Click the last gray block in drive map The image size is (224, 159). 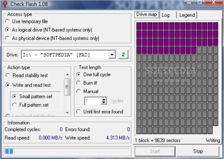(x=210, y=130)
